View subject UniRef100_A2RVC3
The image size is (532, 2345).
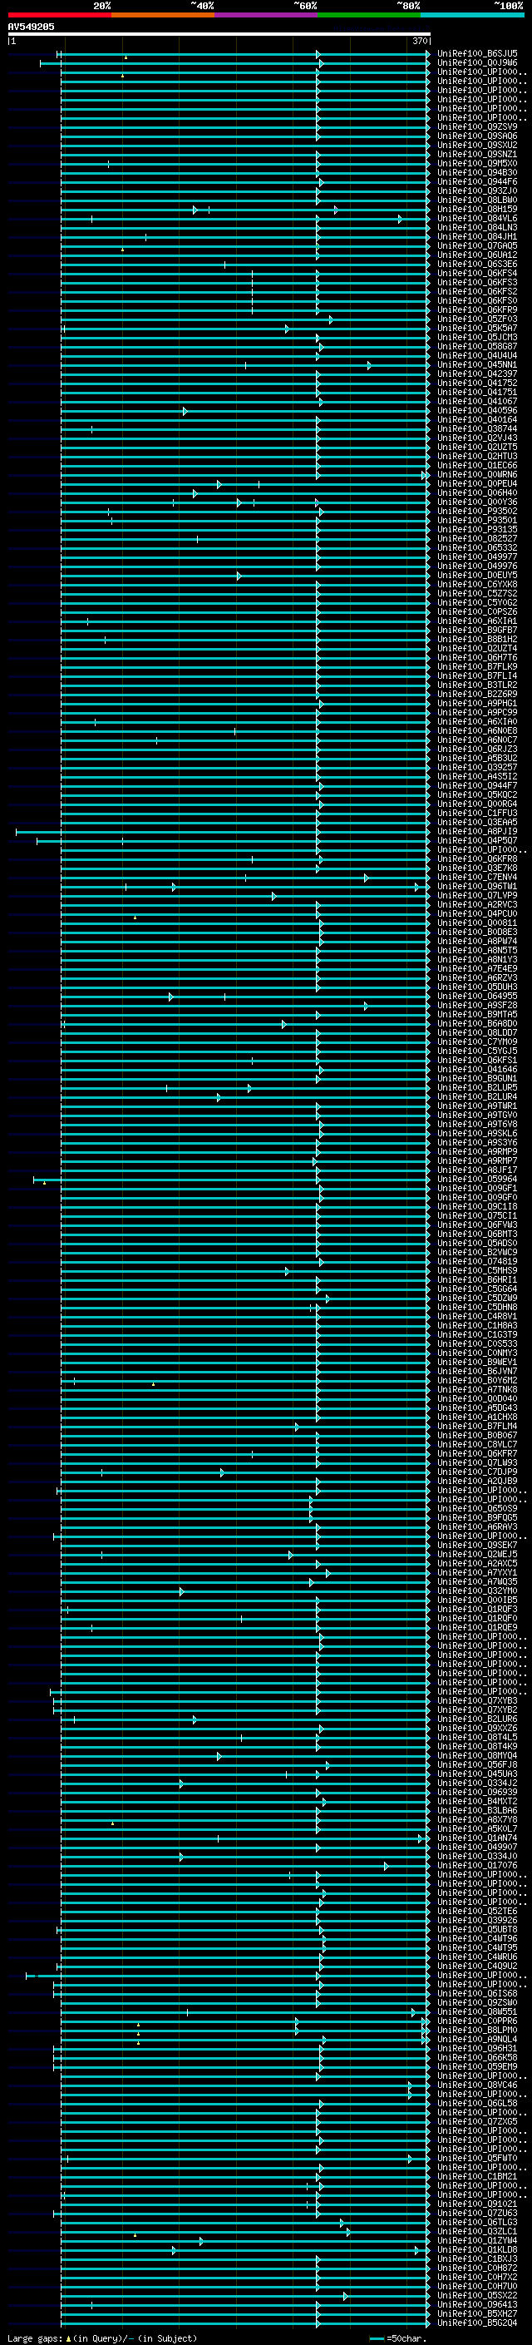pyautogui.click(x=477, y=904)
